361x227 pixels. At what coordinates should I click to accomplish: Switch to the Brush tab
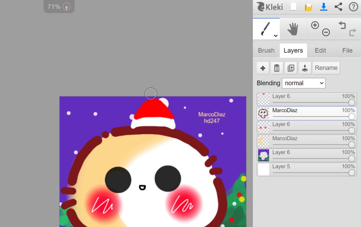(x=266, y=50)
